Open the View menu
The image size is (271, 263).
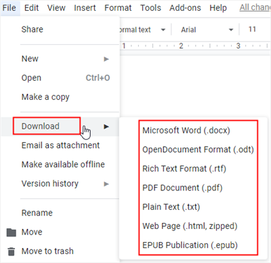[x=56, y=8]
